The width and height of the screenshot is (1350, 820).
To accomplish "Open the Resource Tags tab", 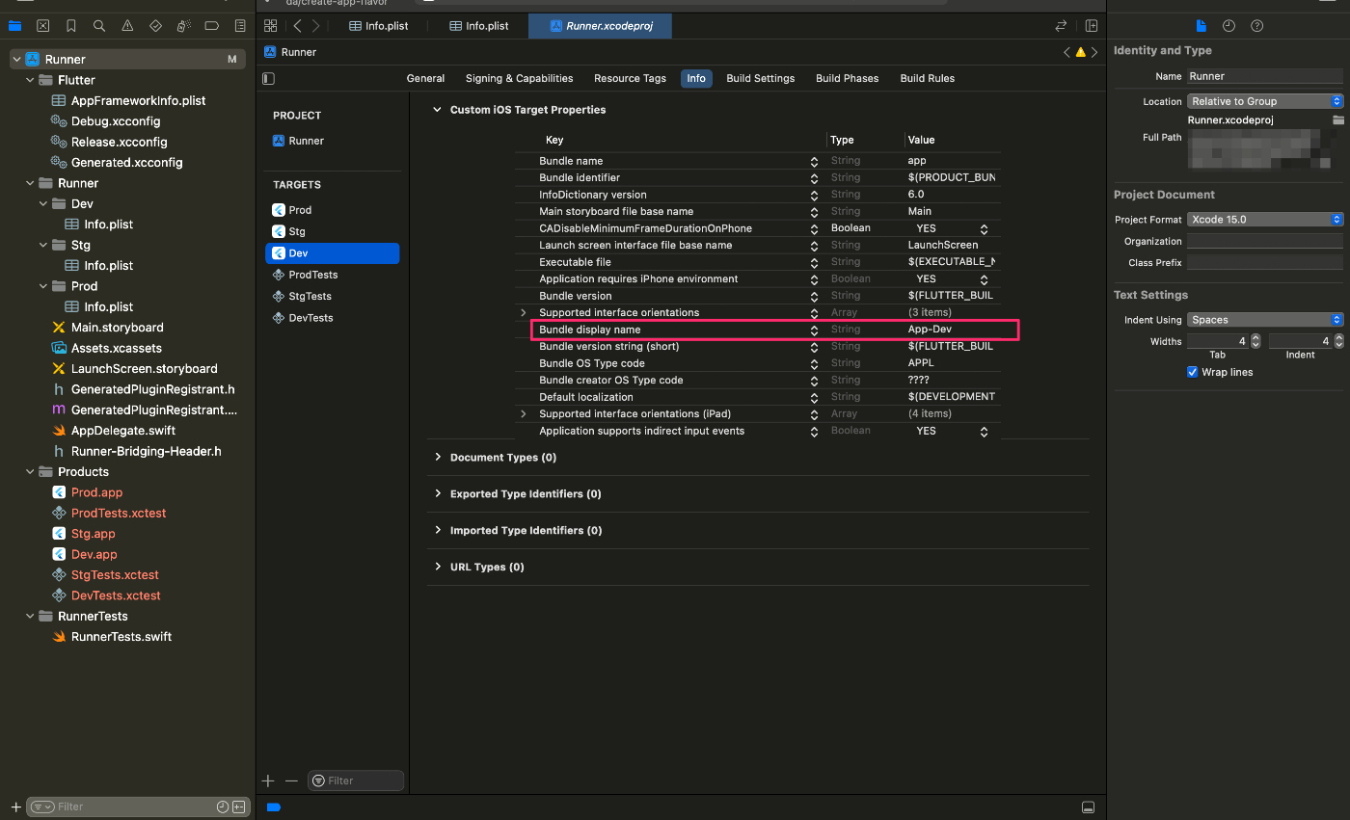I will [630, 78].
